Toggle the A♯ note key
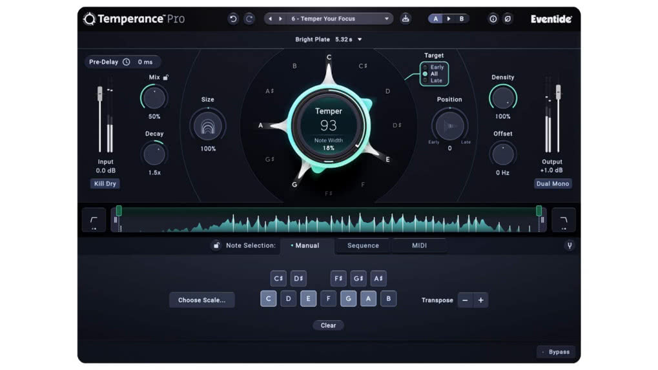 (378, 278)
